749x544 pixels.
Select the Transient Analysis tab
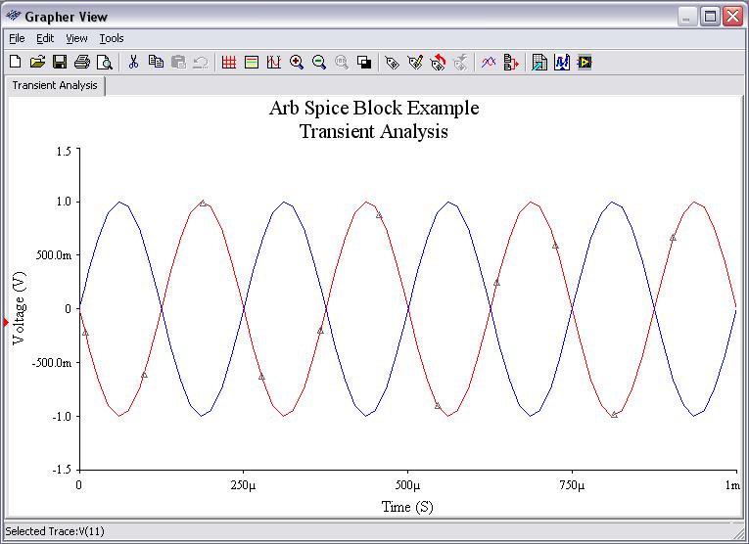(x=55, y=85)
